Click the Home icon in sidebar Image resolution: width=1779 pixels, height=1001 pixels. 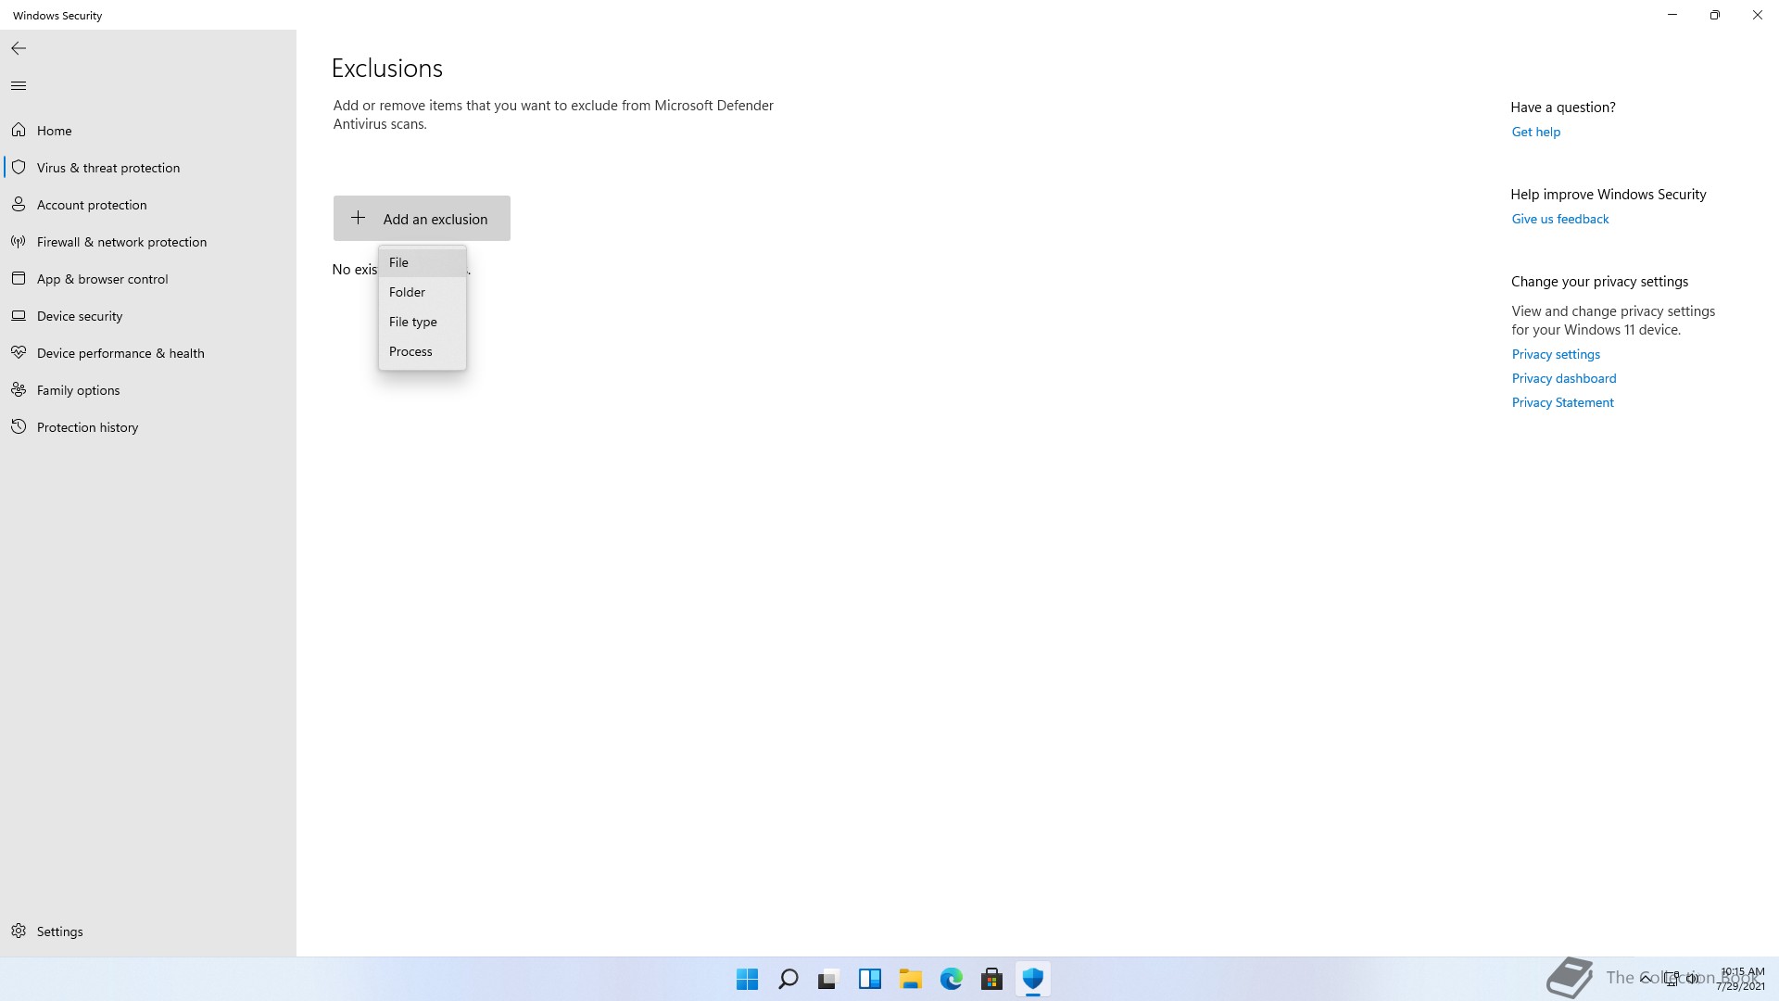click(19, 131)
